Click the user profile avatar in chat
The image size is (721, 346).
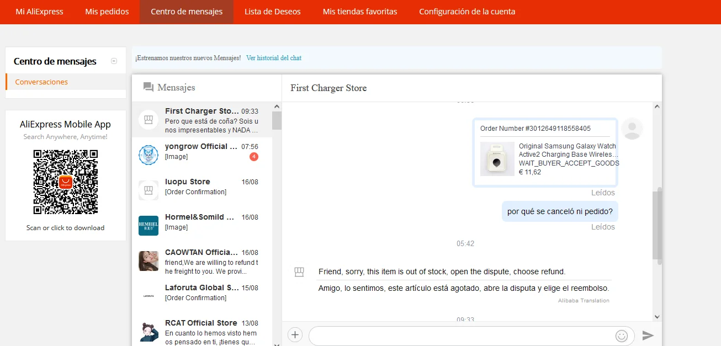coord(632,129)
